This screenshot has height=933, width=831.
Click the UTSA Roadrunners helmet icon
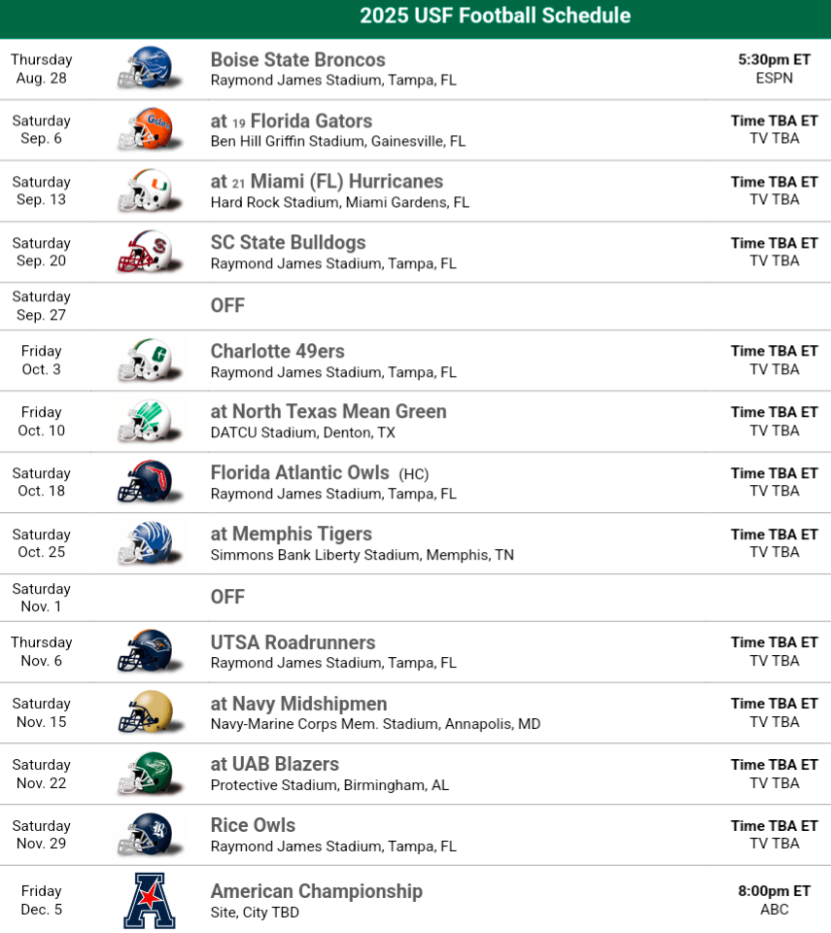tap(145, 651)
